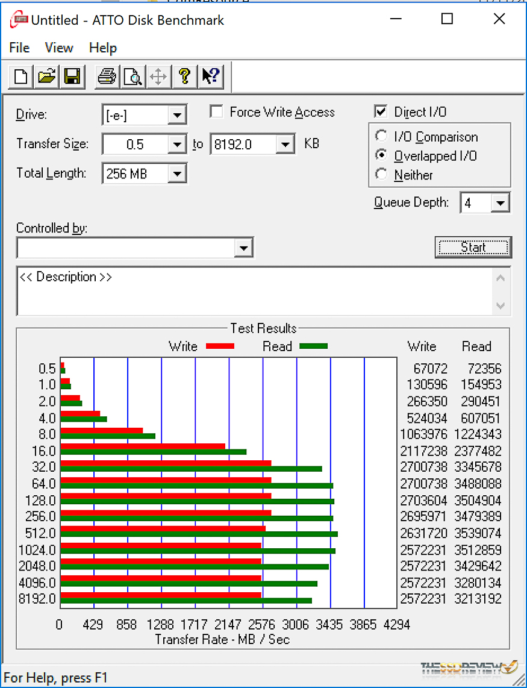The image size is (527, 688).
Task: Click the Transfer Rate - MB / Sec label
Action: click(222, 639)
